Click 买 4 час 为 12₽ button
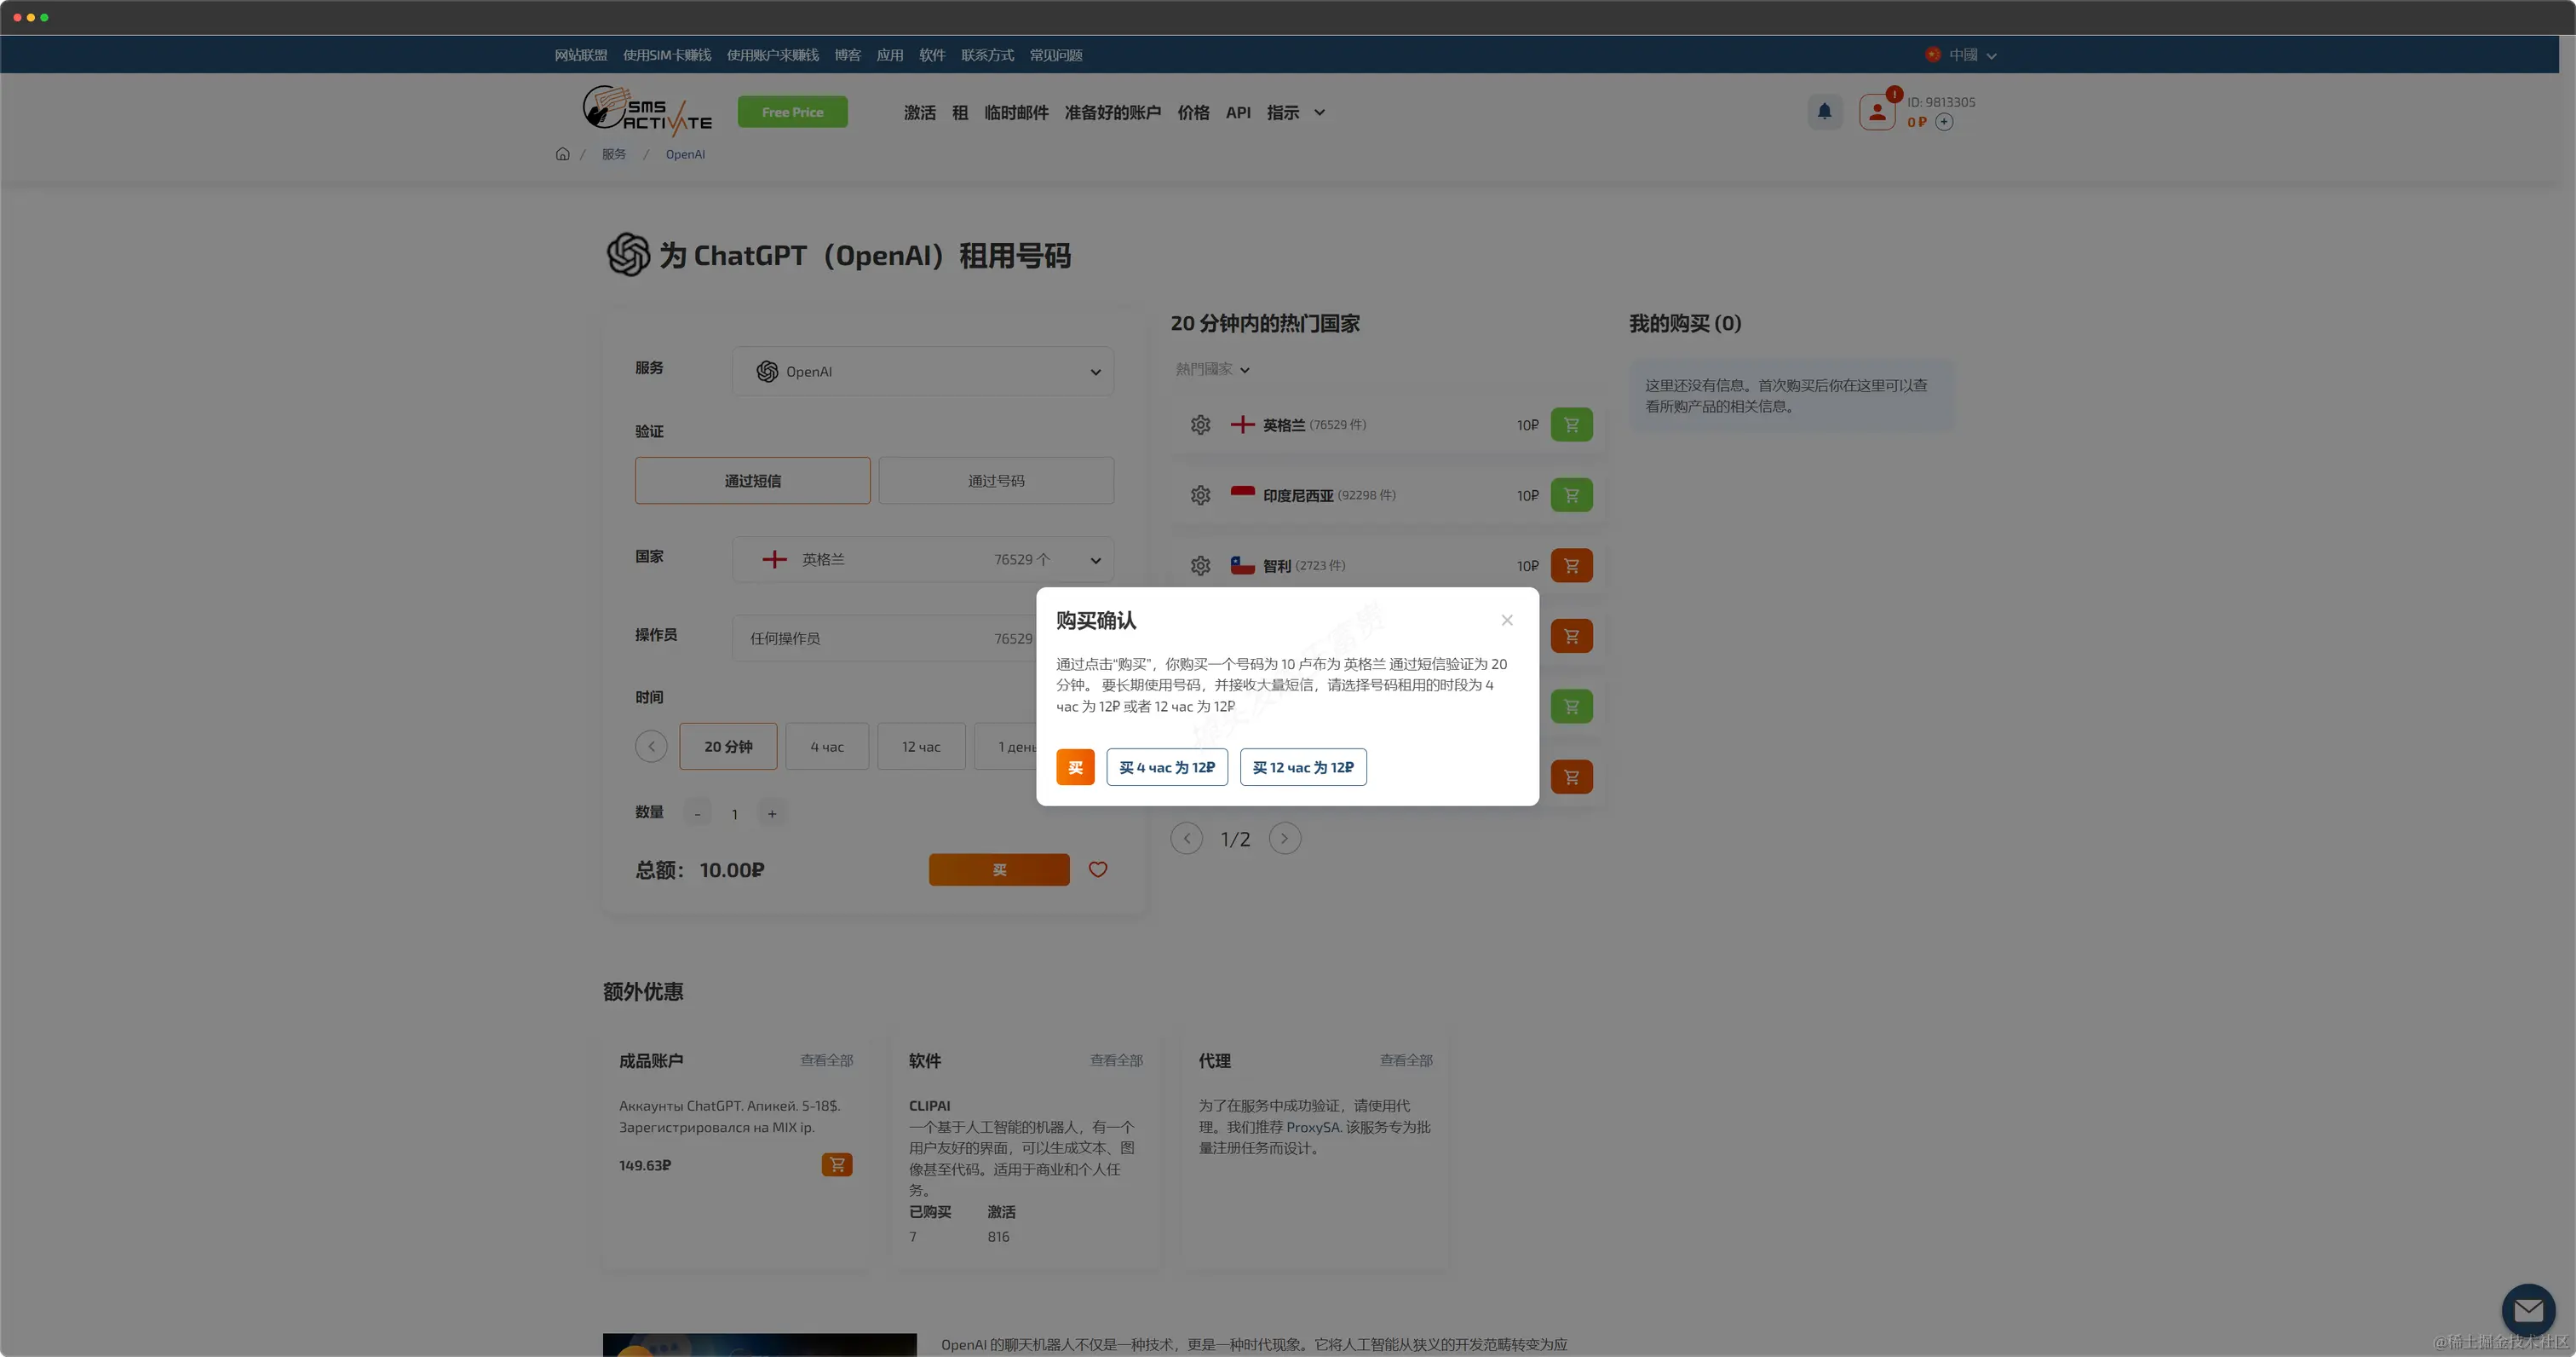The height and width of the screenshot is (1357, 2576). pyautogui.click(x=1166, y=767)
